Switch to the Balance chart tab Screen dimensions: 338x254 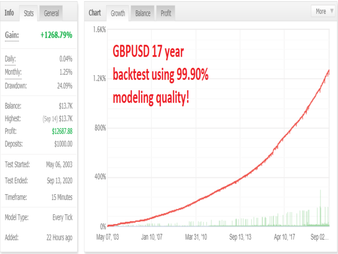click(x=143, y=13)
